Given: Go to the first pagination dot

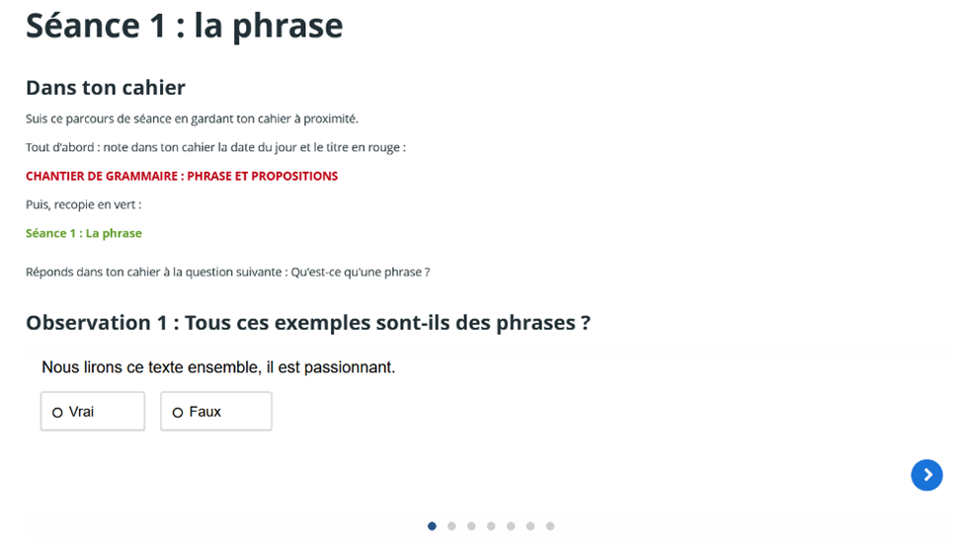Looking at the screenshot, I should [432, 526].
